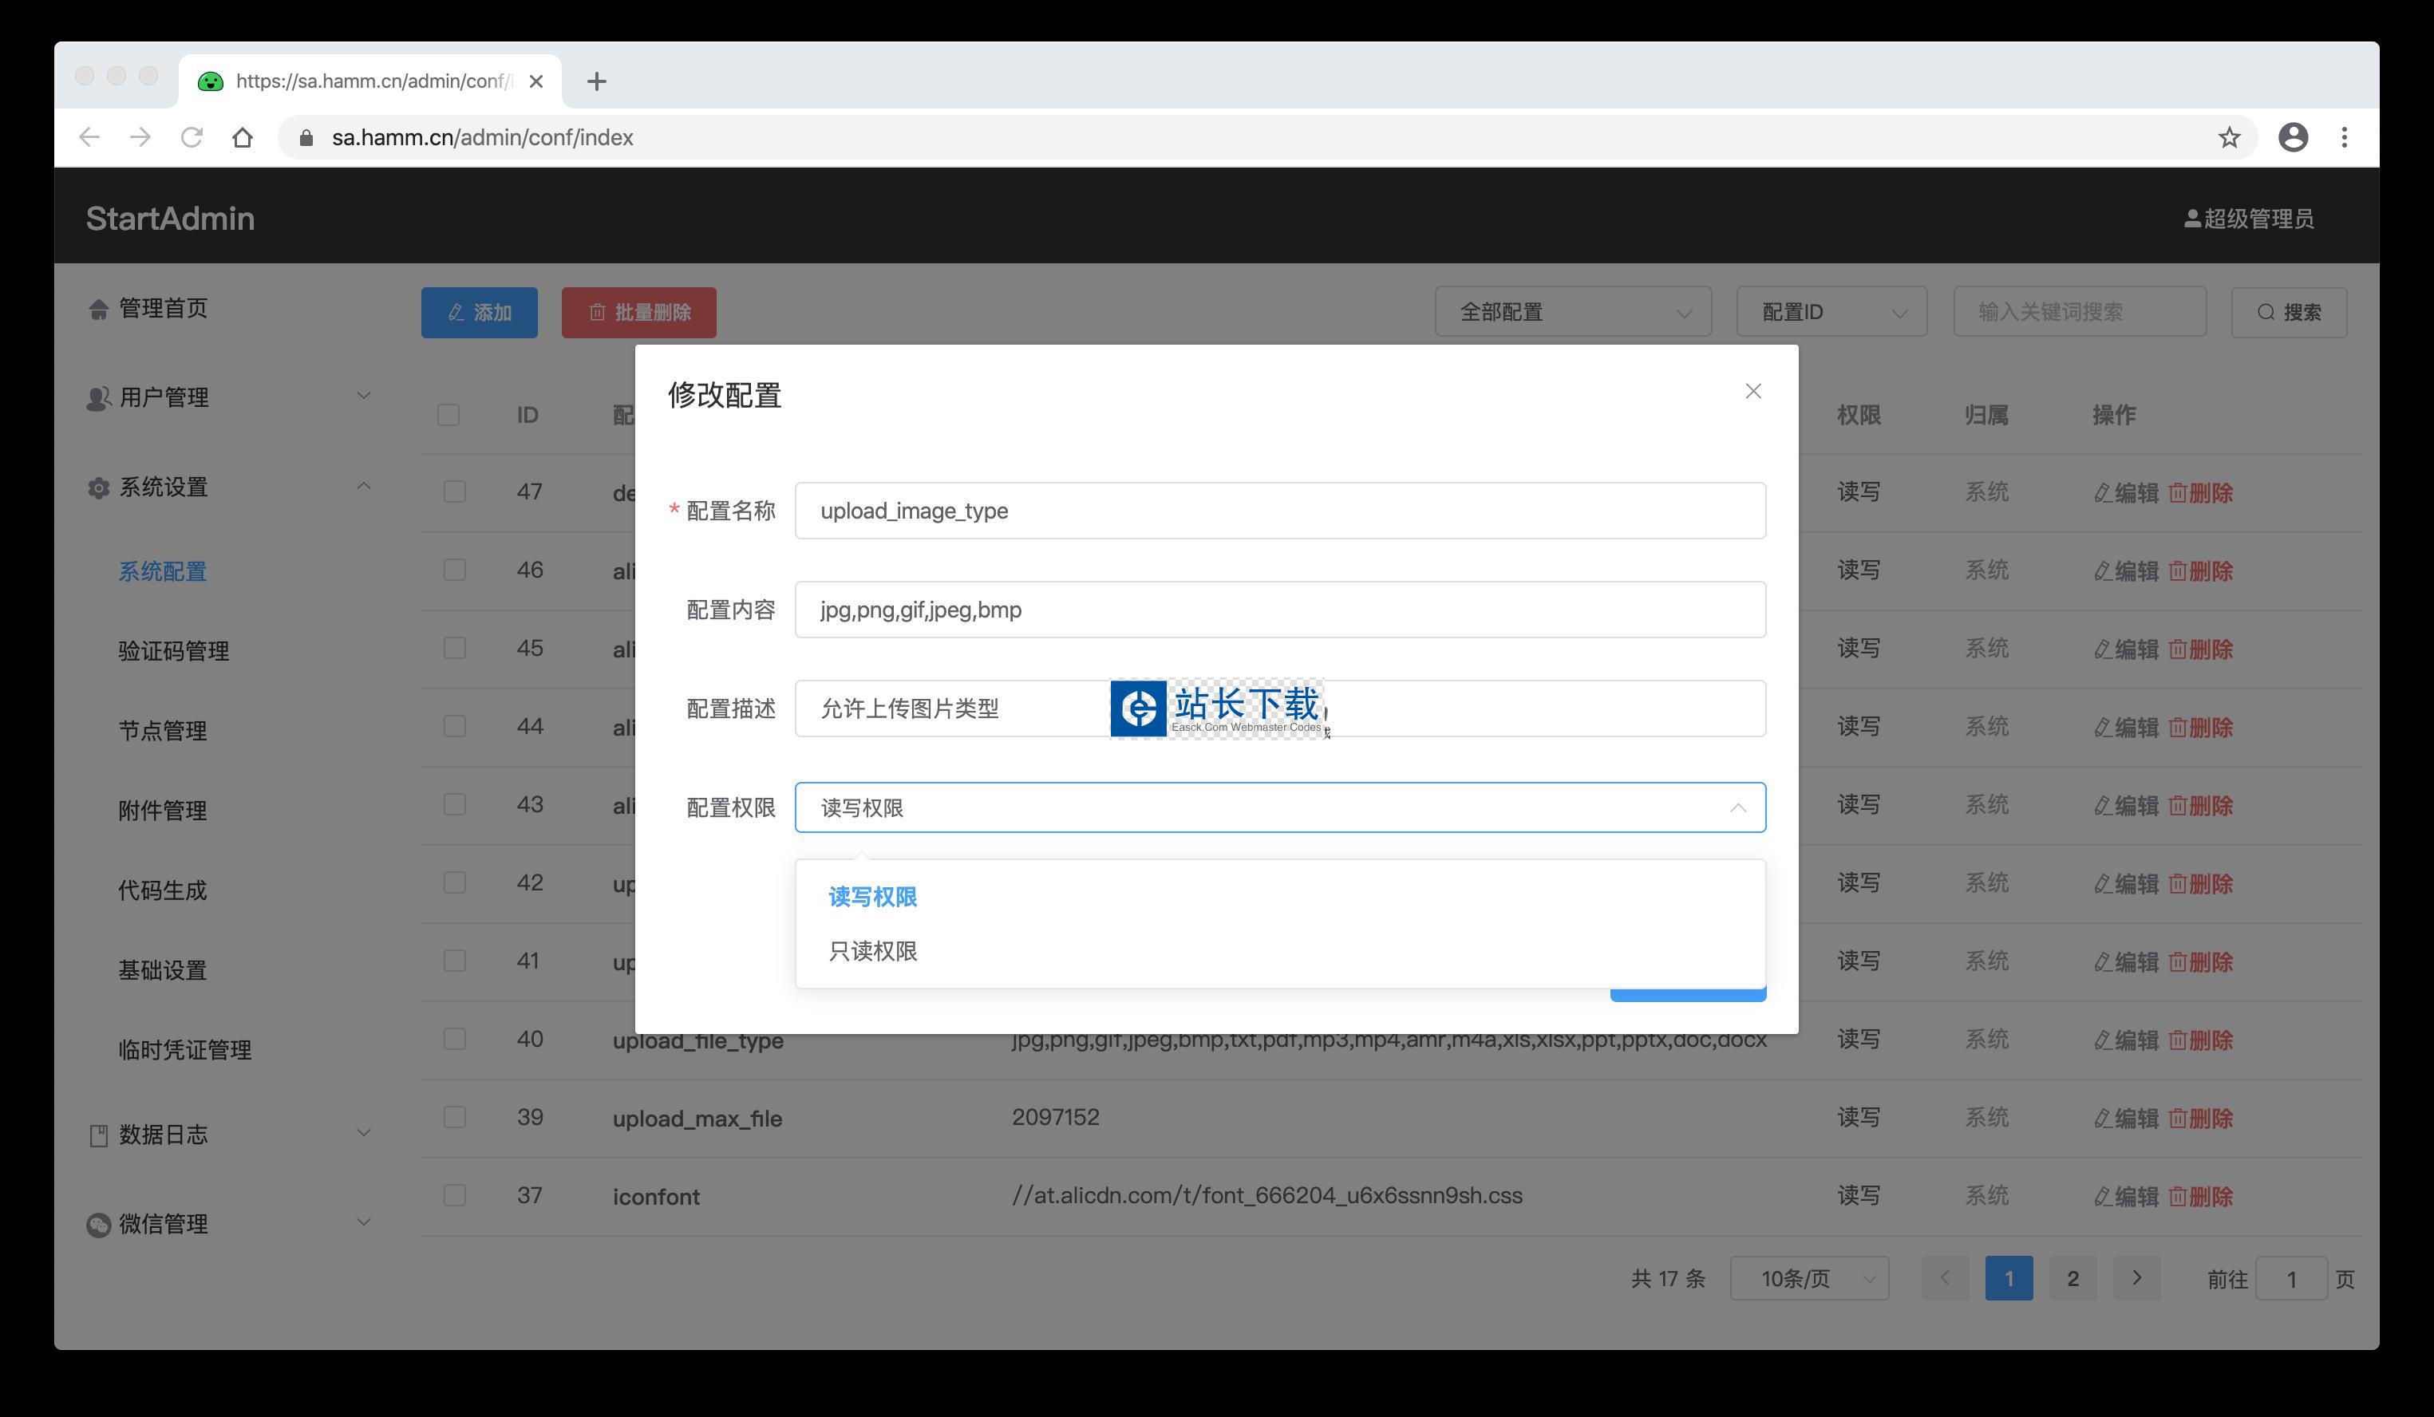Delete the row with ID 42
This screenshot has height=1417, width=2434.
pos(2200,884)
